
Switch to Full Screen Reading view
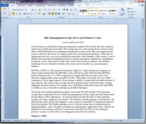(x=109, y=120)
